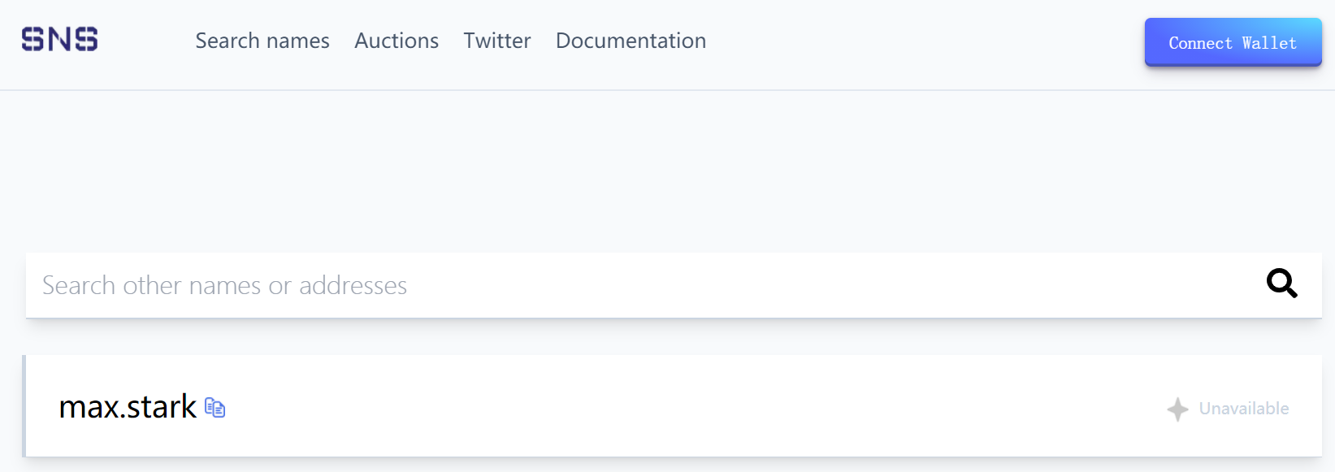Viewport: 1335px width, 472px height.
Task: Go to Auctions in the navigation
Action: click(x=397, y=41)
